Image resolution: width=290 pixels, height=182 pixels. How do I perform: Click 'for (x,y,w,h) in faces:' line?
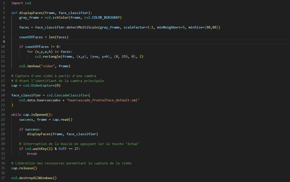[x=50, y=52]
